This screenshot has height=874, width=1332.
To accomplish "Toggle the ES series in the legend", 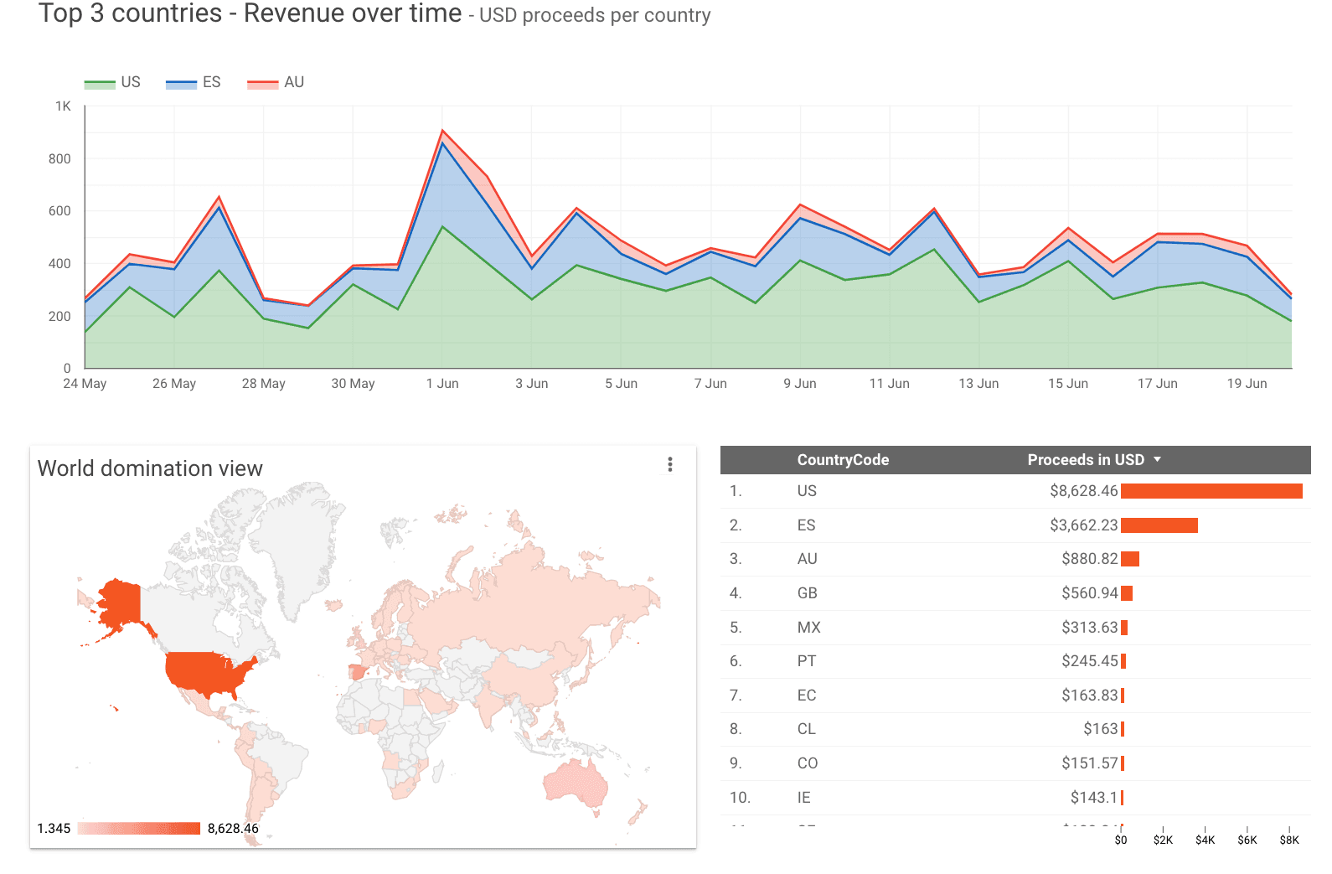I will point(193,82).
